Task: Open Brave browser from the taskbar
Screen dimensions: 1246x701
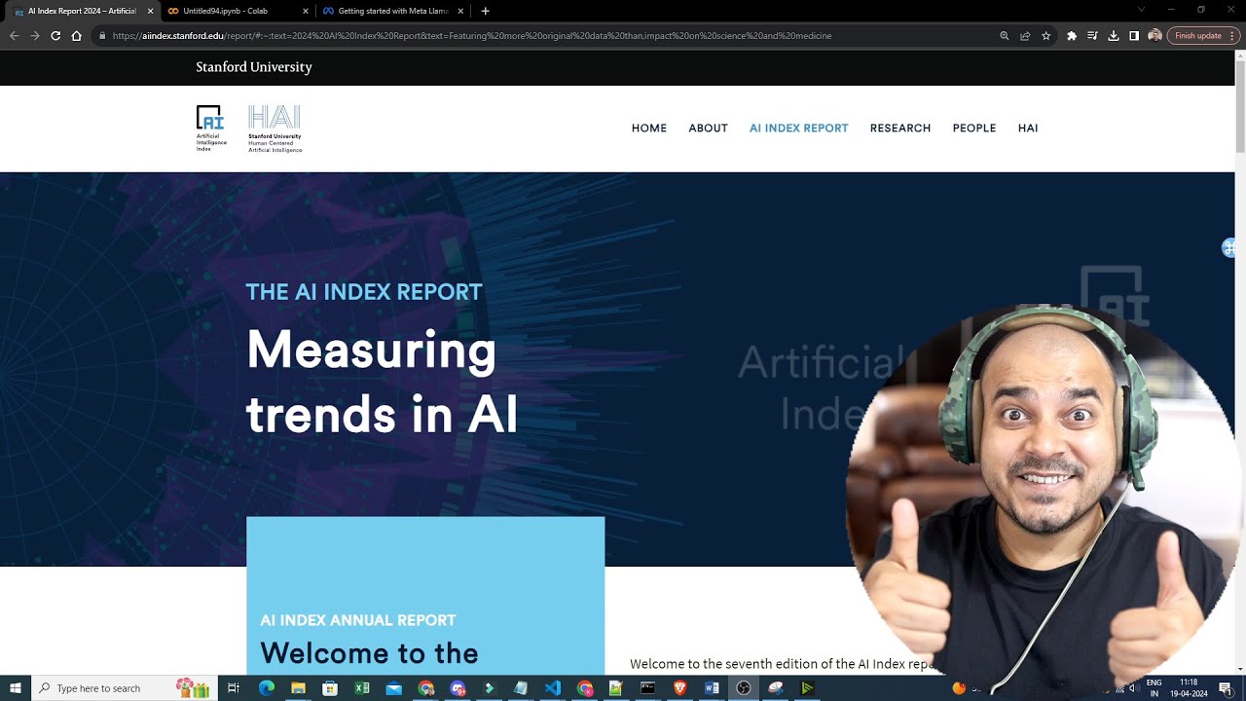Action: point(680,688)
